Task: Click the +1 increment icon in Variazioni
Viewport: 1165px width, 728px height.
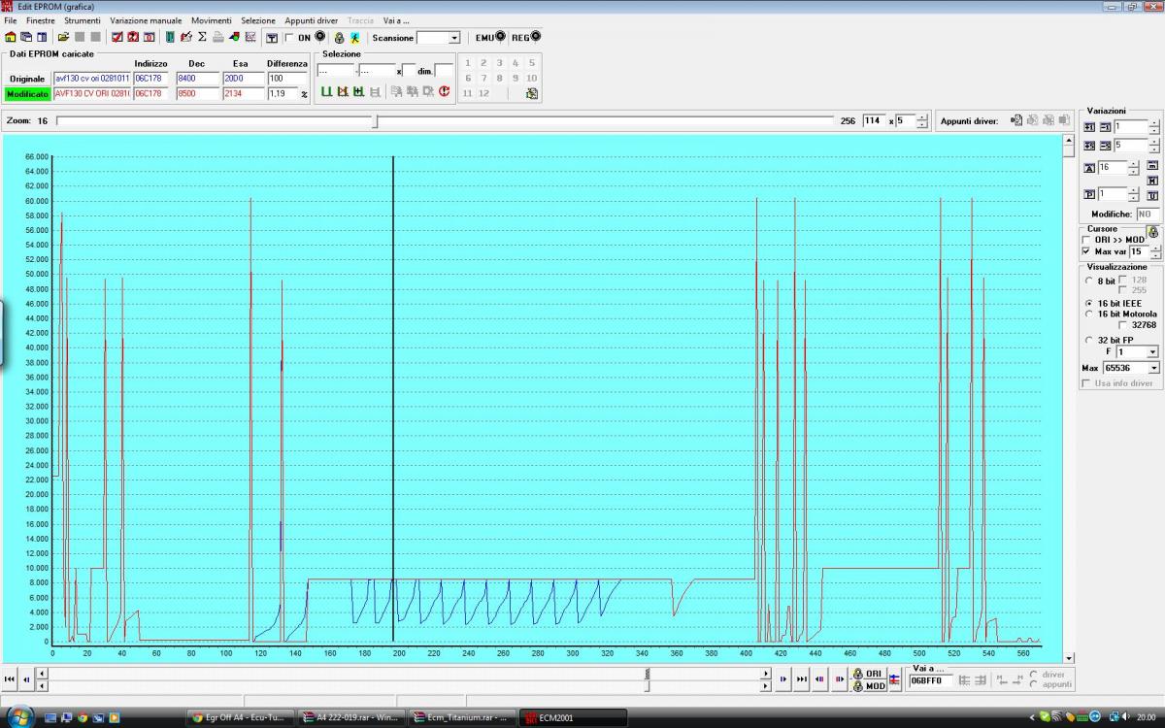Action: 1090,127
